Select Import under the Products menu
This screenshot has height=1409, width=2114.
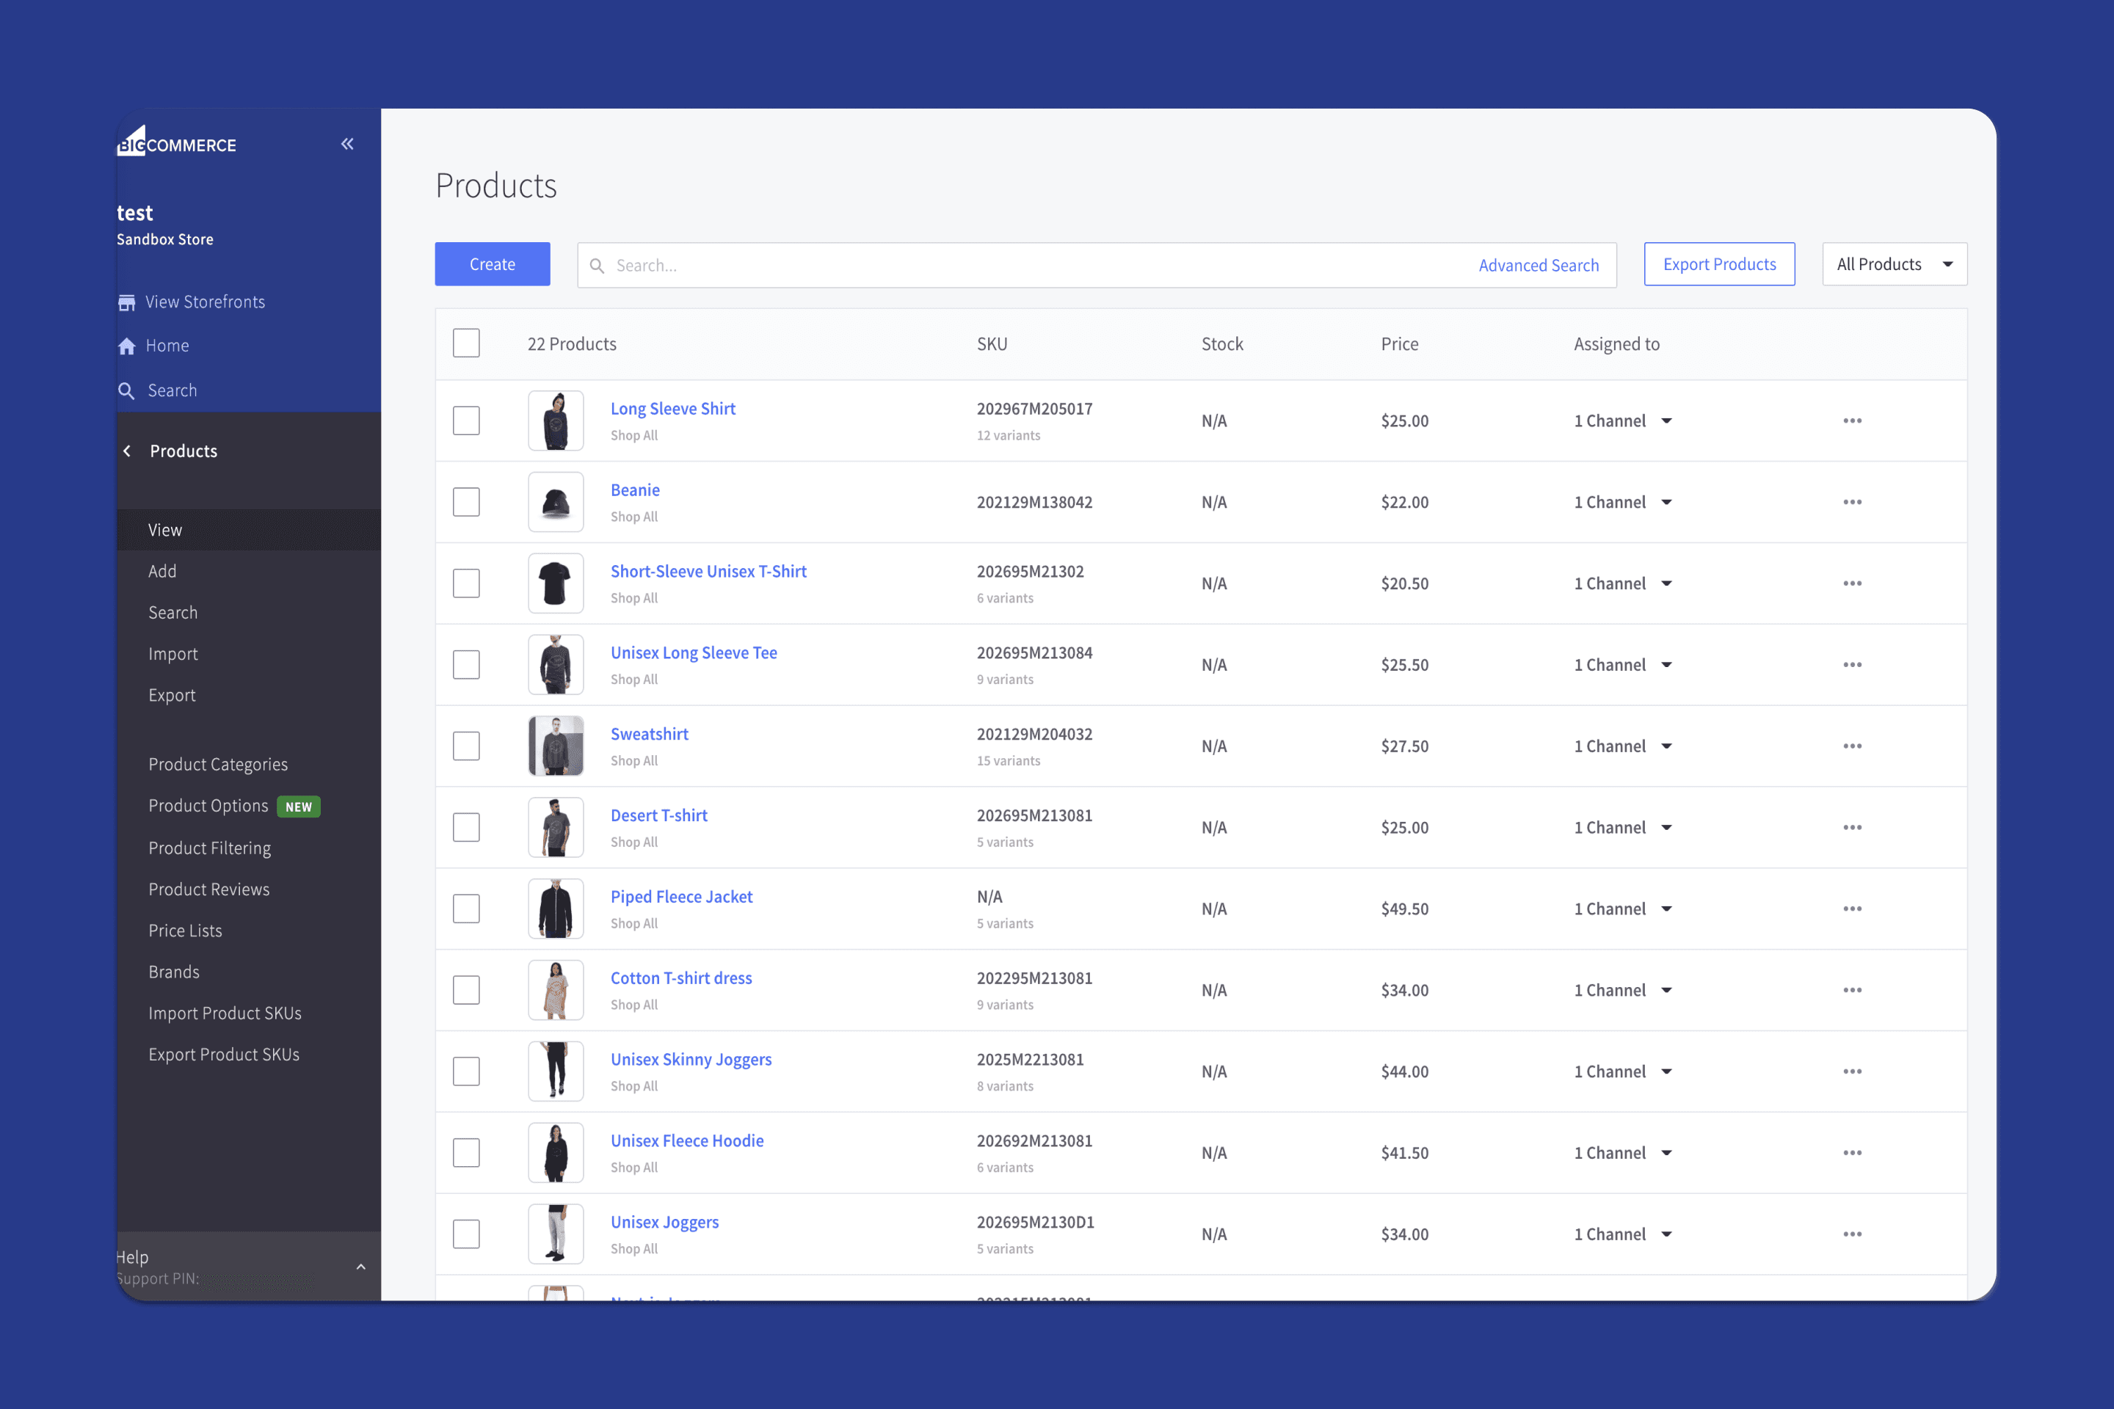pyautogui.click(x=172, y=654)
